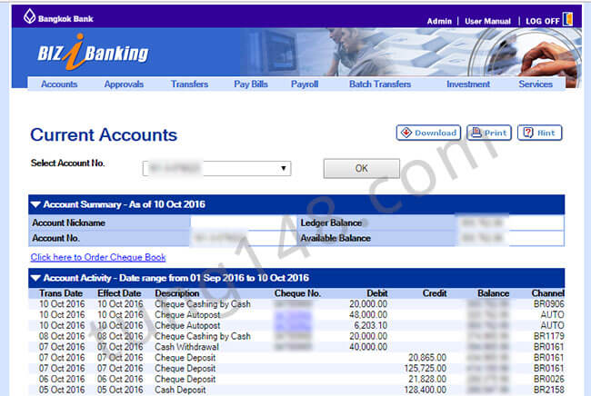Open the Batch Transfers menu
This screenshot has width=591, height=396.
point(379,84)
